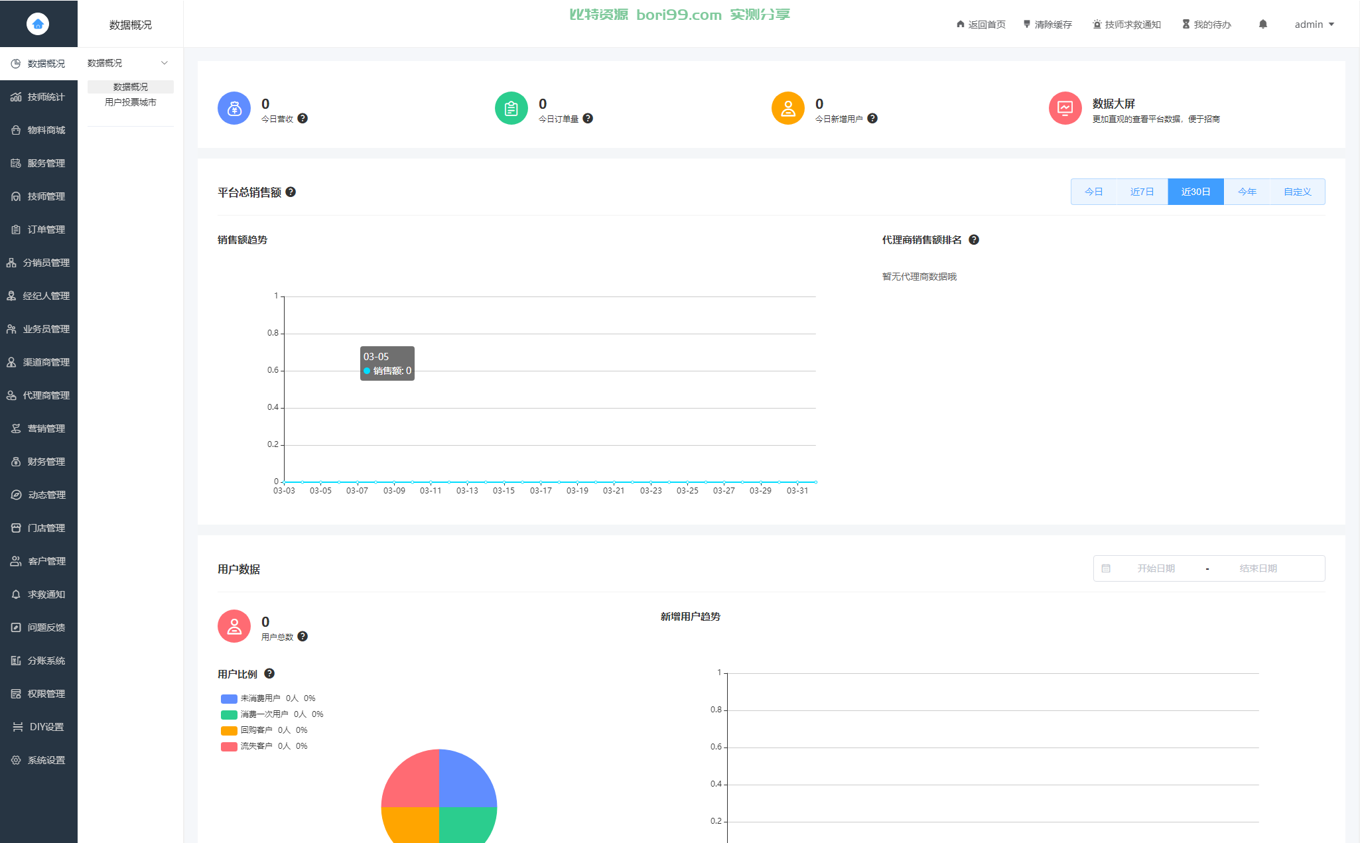Open 技师统计 in the sidebar
Image resolution: width=1360 pixels, height=843 pixels.
(x=38, y=97)
